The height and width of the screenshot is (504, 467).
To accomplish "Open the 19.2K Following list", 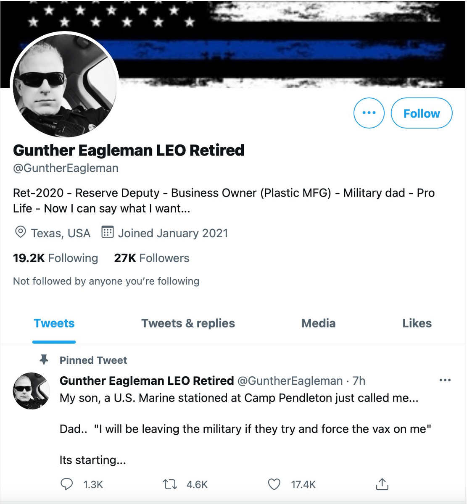I will click(55, 258).
